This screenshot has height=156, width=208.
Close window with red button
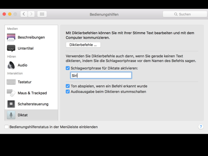(x=4, y=14)
